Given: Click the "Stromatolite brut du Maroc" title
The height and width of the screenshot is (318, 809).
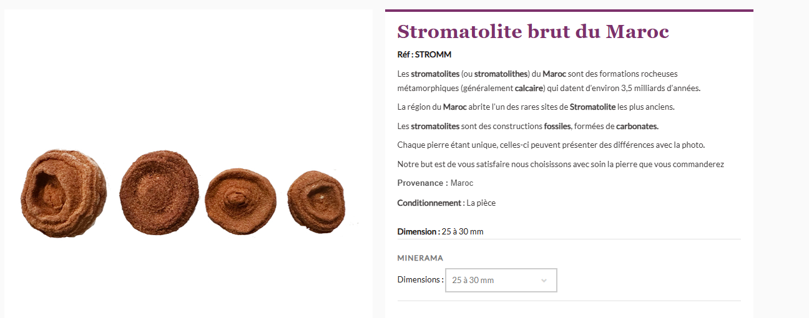Looking at the screenshot, I should pyautogui.click(x=532, y=31).
